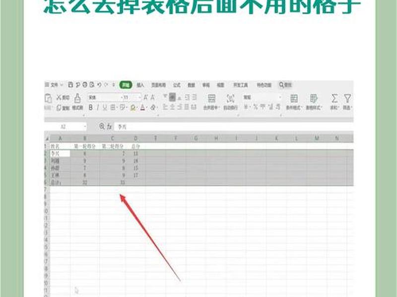Click the Save icon in quick access toolbar
The width and height of the screenshot is (397, 297).
(70, 85)
